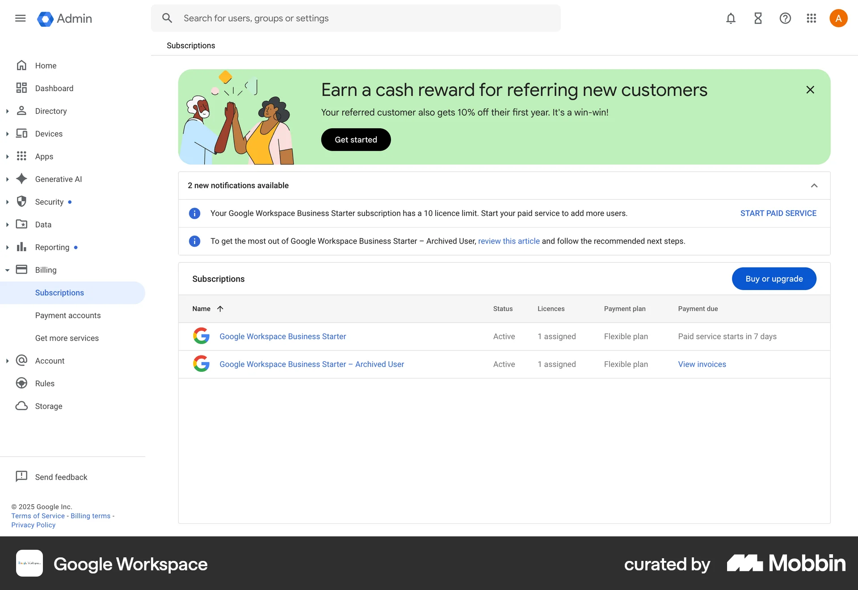Collapse the new notifications panel
This screenshot has height=590, width=858.
point(814,185)
